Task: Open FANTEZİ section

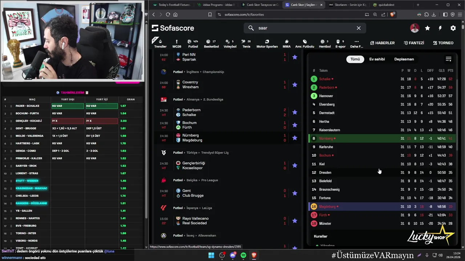Action: click(414, 43)
